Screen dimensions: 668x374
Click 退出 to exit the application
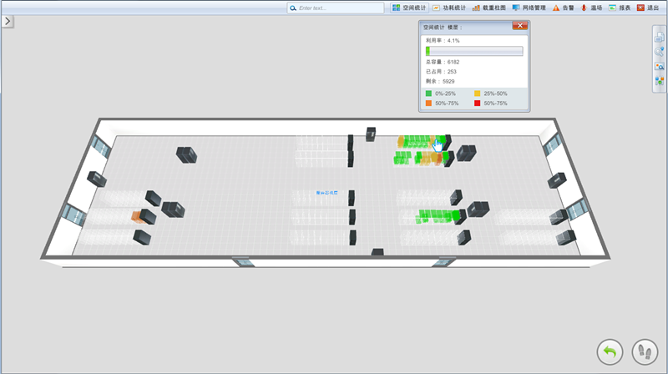(x=647, y=8)
